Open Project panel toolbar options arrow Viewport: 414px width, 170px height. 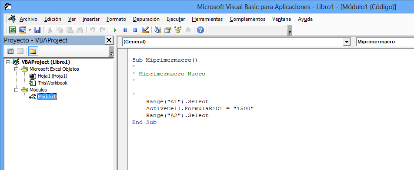(x=111, y=52)
